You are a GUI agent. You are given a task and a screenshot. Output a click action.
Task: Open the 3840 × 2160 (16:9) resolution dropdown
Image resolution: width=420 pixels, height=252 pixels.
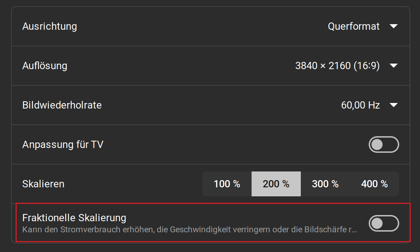pos(337,66)
